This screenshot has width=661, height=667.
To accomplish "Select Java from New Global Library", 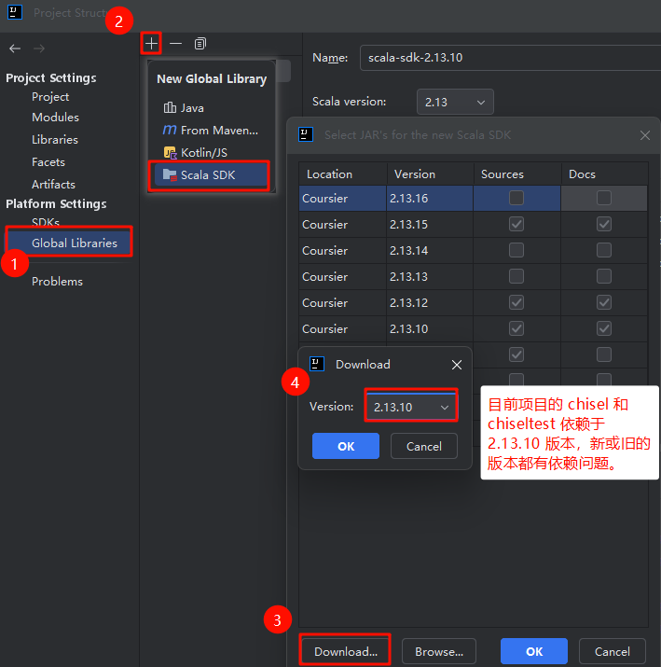I will coord(192,107).
